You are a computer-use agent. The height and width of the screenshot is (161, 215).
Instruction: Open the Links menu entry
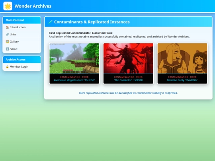[x=13, y=34]
